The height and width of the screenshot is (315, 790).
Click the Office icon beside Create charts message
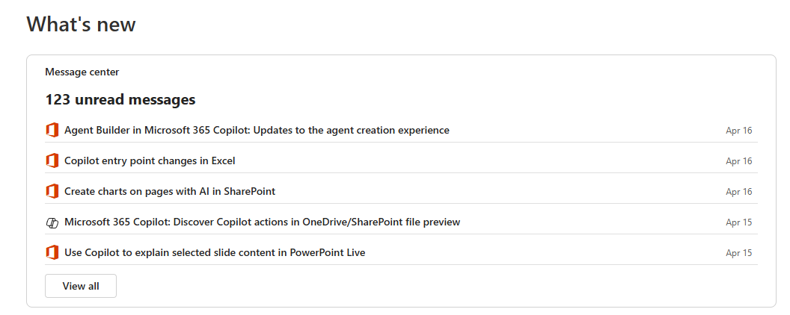52,192
